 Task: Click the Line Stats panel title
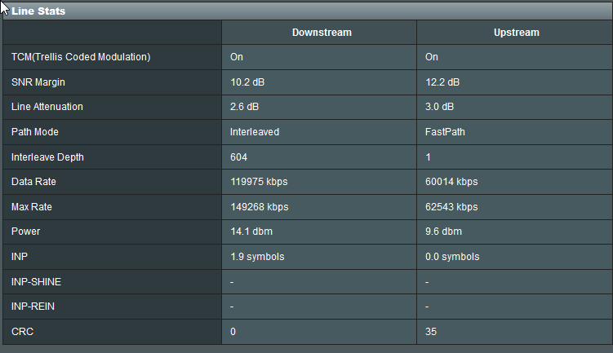pos(38,11)
